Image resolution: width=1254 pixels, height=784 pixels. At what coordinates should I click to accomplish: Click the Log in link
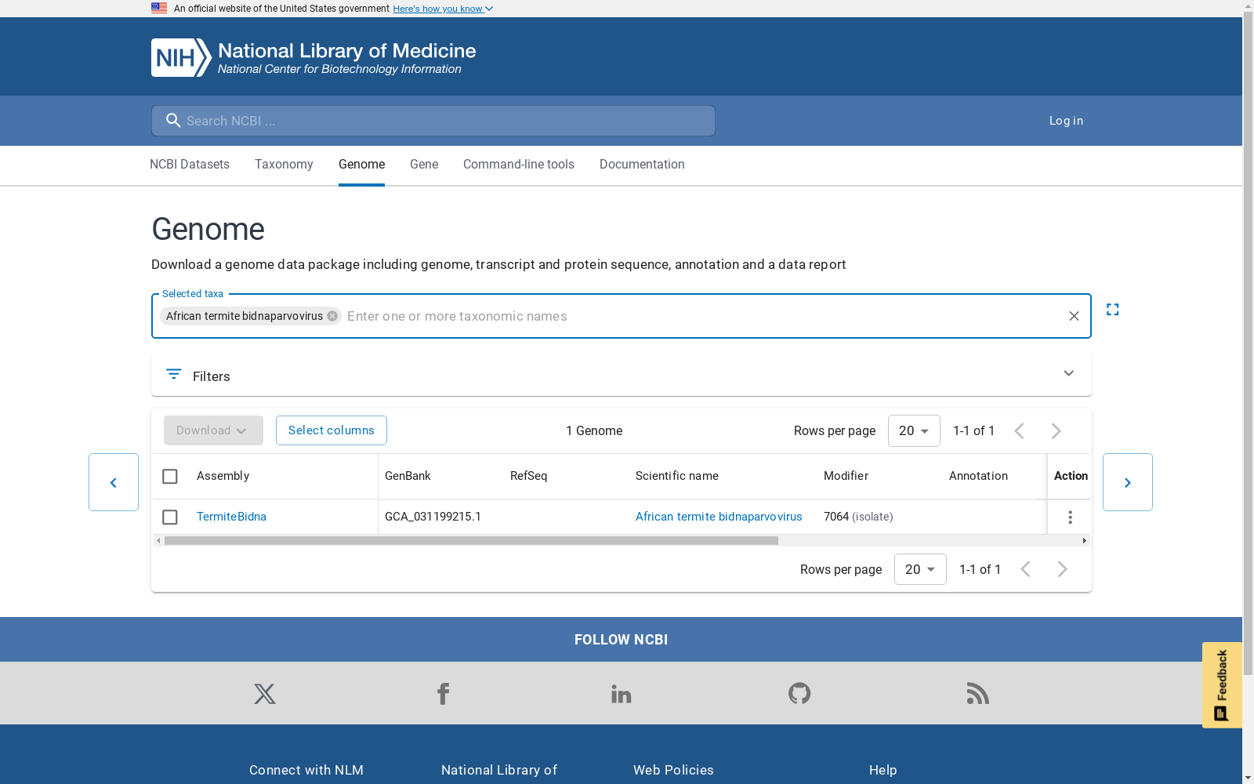[x=1066, y=121]
